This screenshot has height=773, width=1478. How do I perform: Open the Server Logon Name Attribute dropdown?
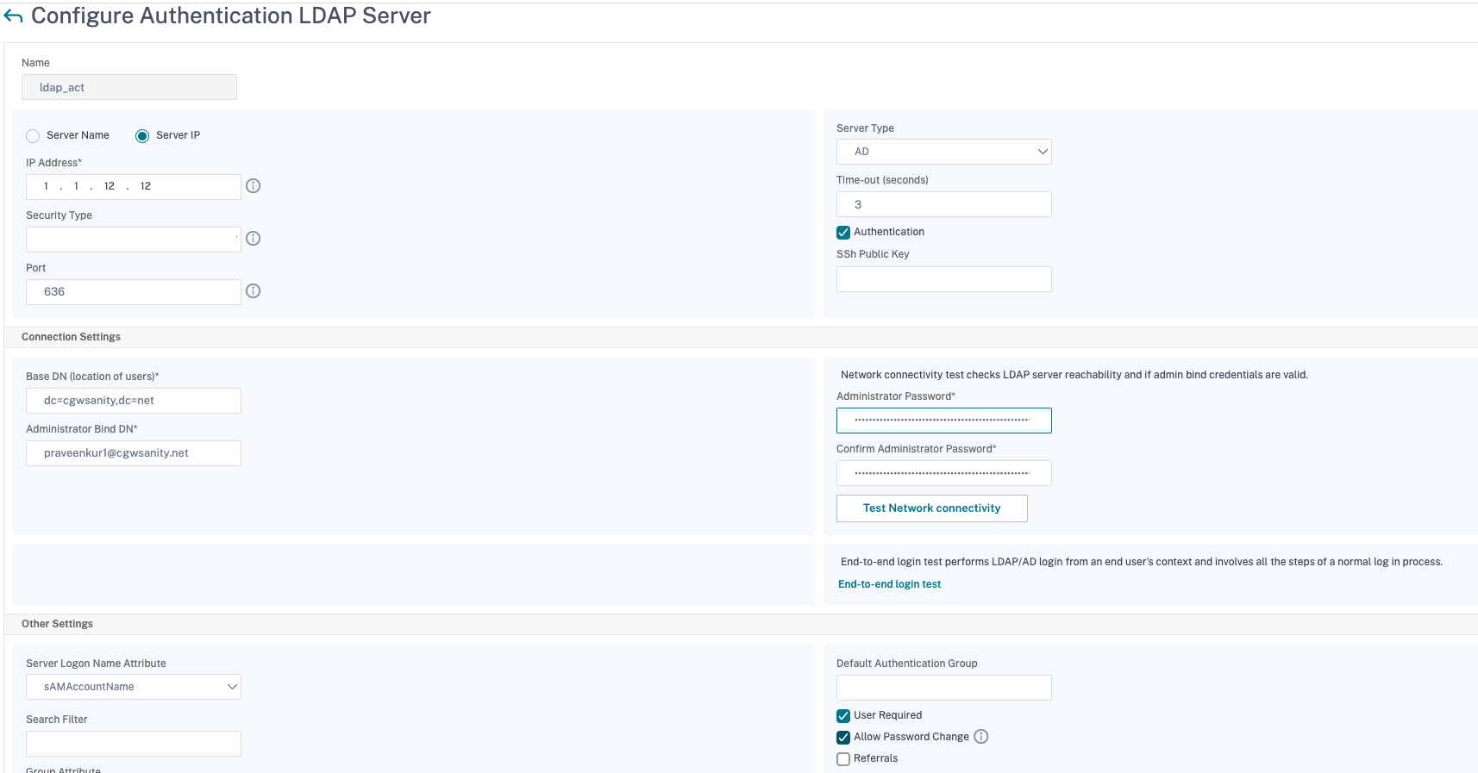(134, 687)
